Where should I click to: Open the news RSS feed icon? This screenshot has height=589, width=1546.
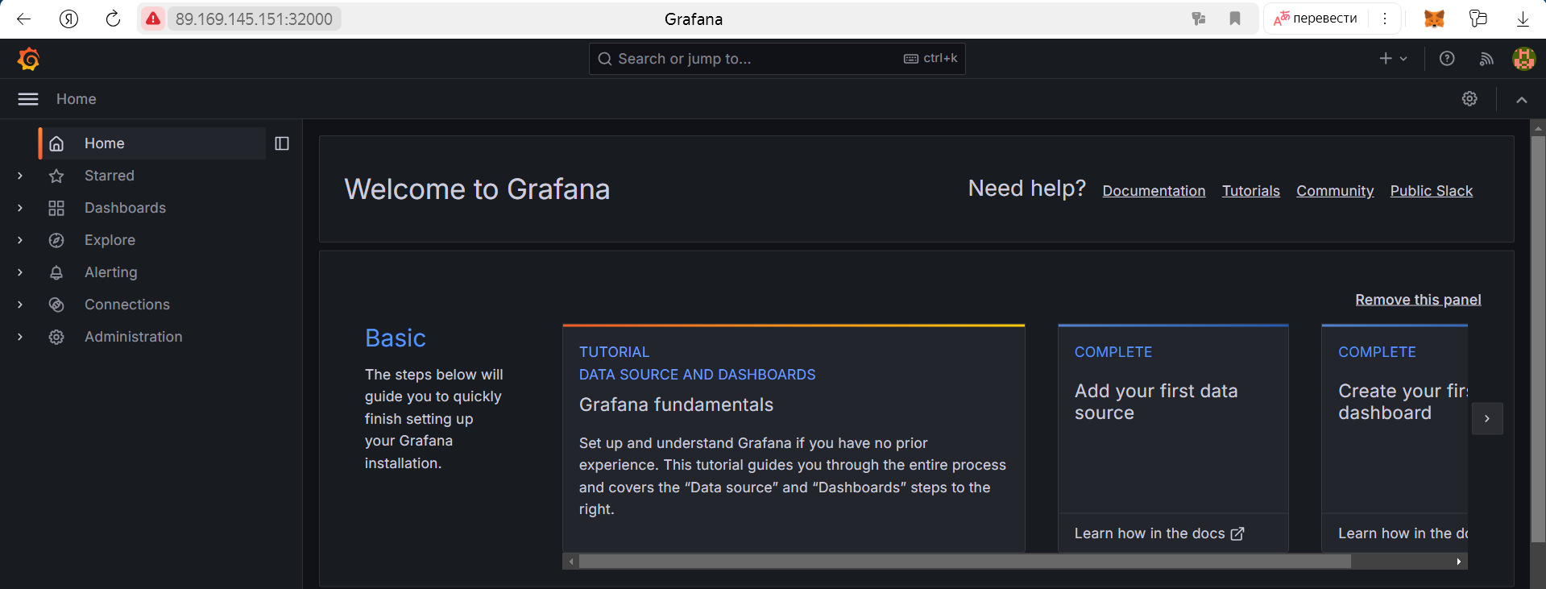pos(1486,59)
